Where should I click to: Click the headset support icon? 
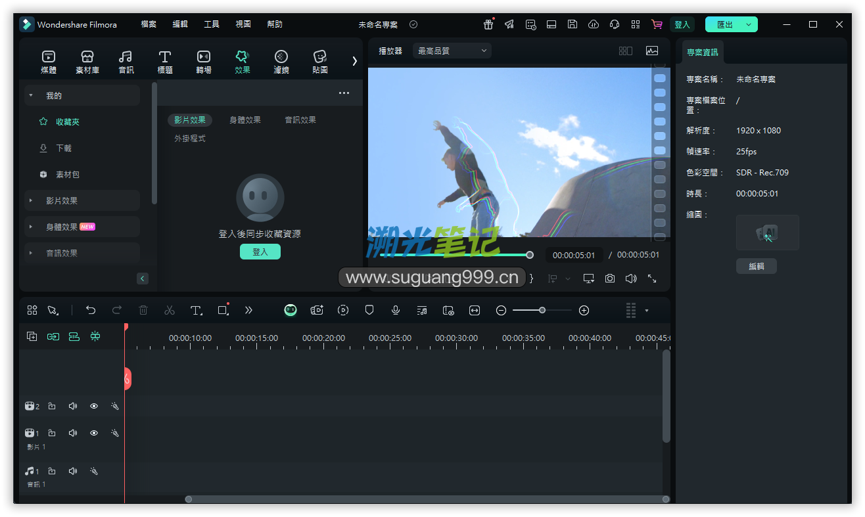click(x=615, y=24)
